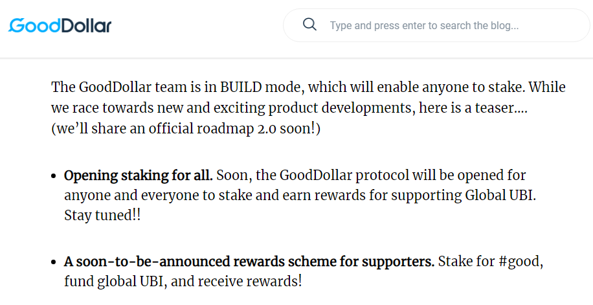Click the blue "Good" part of the logo
This screenshot has width=593, height=305.
point(34,26)
